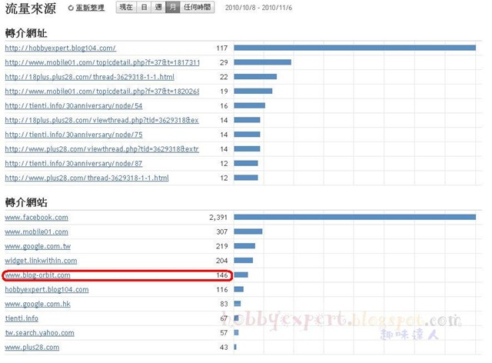Open tienti.info 30anniversary node/54 link

74,106
